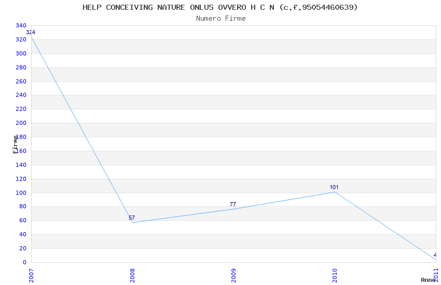Viewport: 441px width, 285px height.
Task: Click the y-axis value 20
Action: 22,248
